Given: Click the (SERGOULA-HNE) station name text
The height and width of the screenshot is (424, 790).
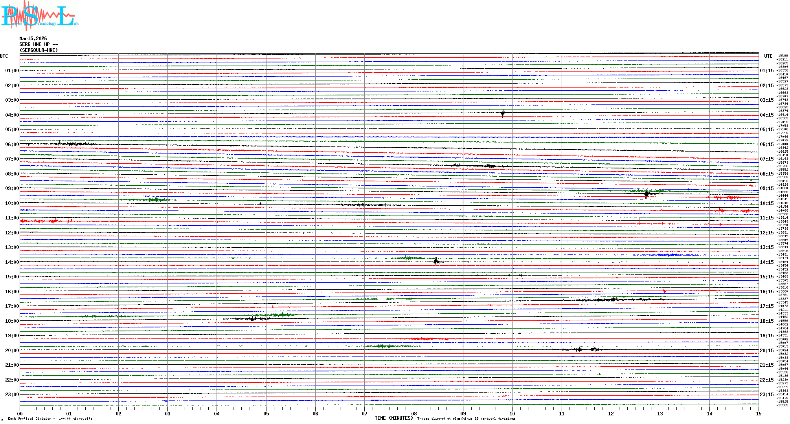Looking at the screenshot, I should point(39,50).
